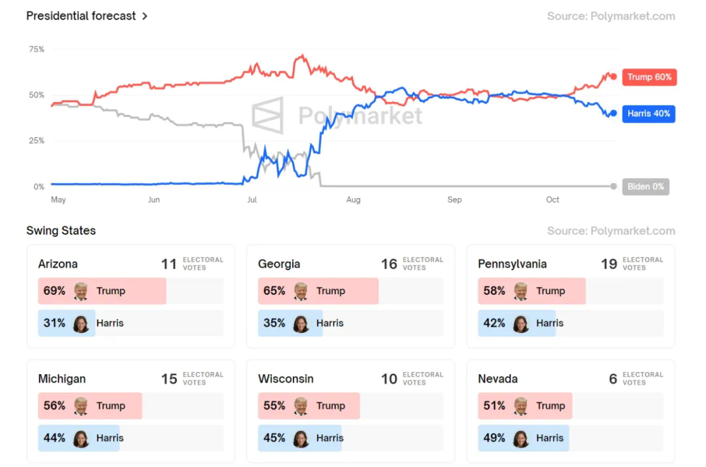Click Harris's avatar in the Arizona card
Viewport: 706px width, 467px height.
point(81,323)
